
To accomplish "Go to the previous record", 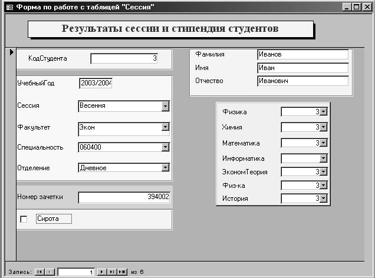I will tap(50, 272).
